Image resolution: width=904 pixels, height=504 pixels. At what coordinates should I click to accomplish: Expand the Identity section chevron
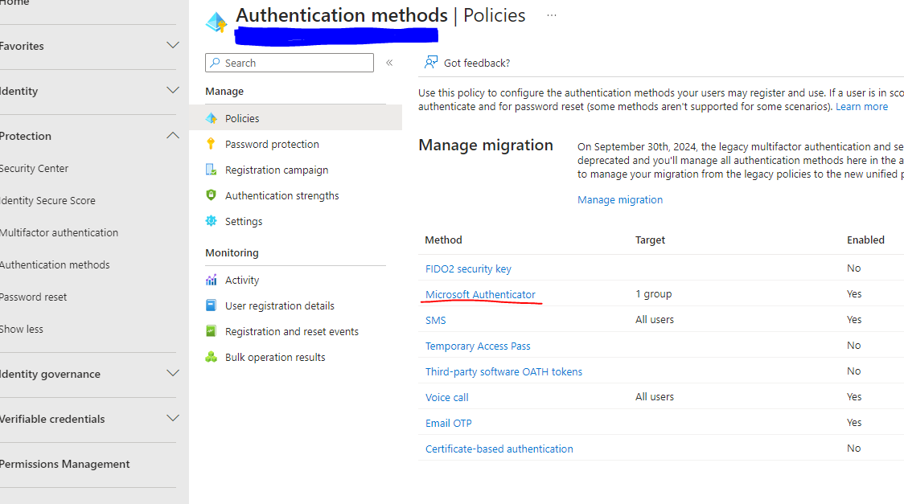(172, 90)
